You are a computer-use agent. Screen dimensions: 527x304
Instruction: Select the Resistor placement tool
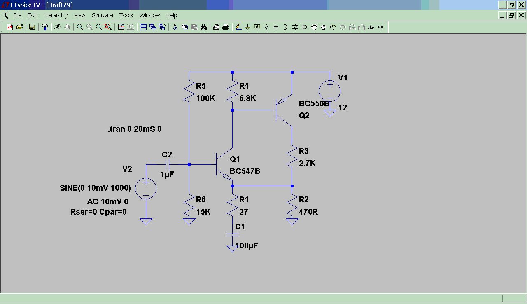click(x=267, y=27)
